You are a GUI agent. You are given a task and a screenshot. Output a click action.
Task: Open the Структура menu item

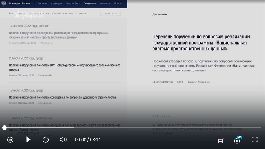[56, 3]
